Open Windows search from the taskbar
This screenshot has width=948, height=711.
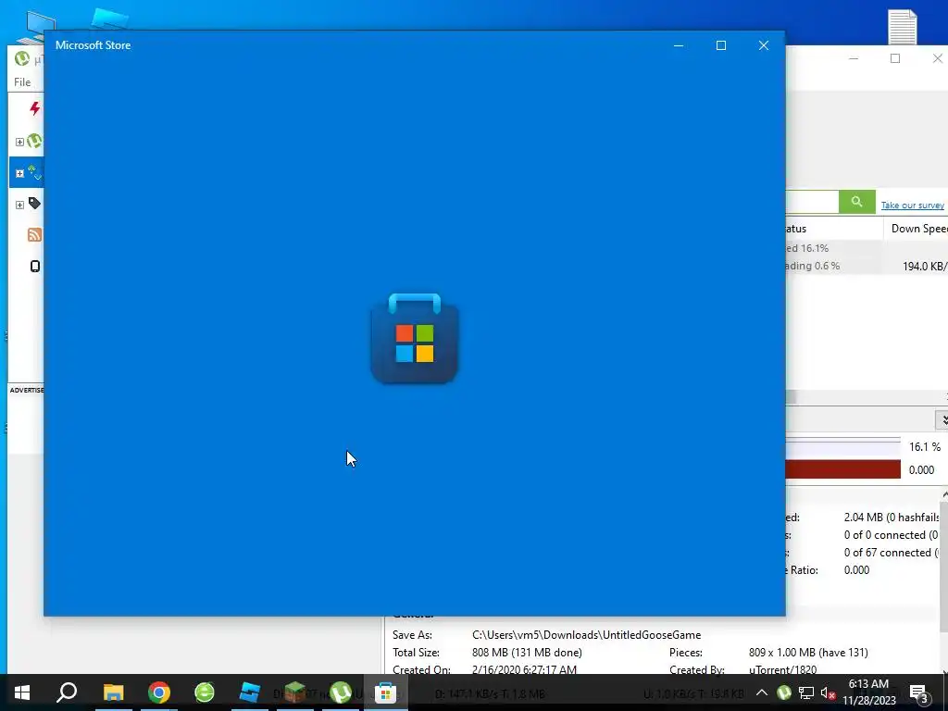pos(67,692)
